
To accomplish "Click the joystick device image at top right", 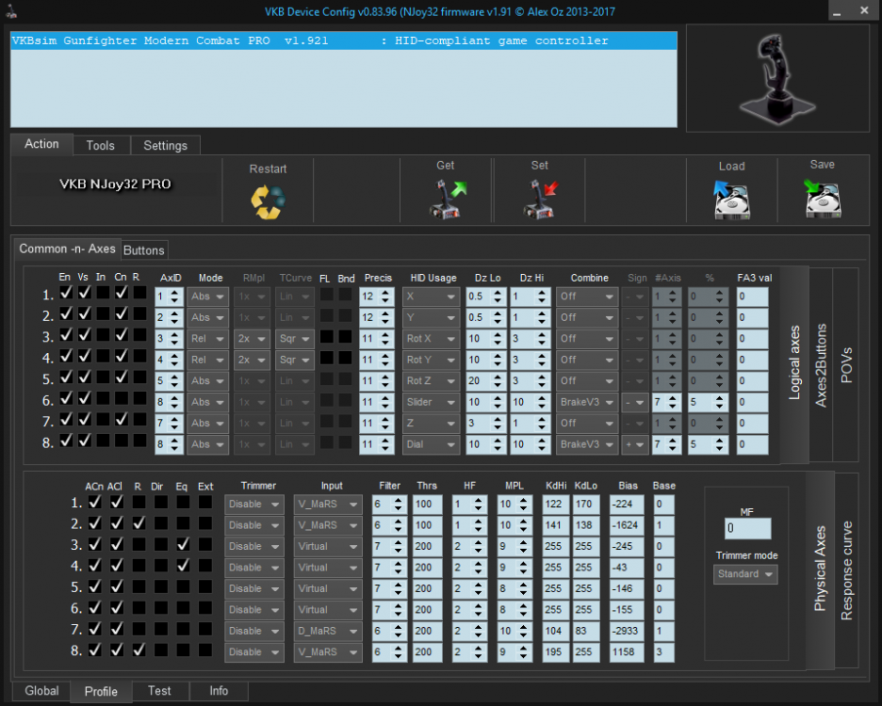I will (778, 78).
